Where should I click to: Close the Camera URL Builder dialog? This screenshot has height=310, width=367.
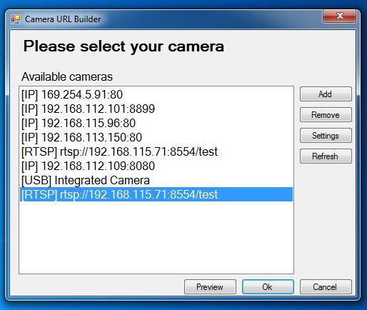[x=339, y=16]
